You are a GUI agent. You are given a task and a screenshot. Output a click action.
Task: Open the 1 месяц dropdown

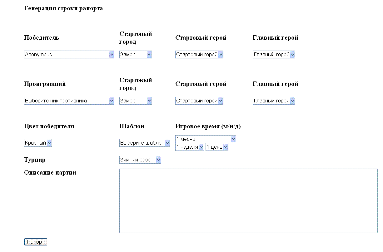pos(206,139)
